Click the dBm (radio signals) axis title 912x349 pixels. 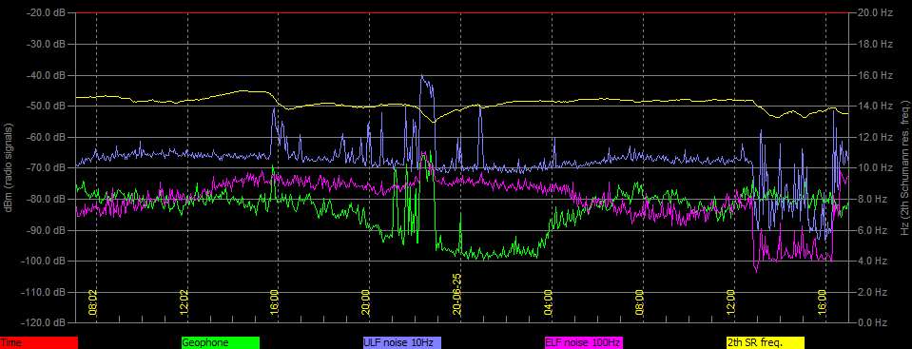tap(9, 167)
